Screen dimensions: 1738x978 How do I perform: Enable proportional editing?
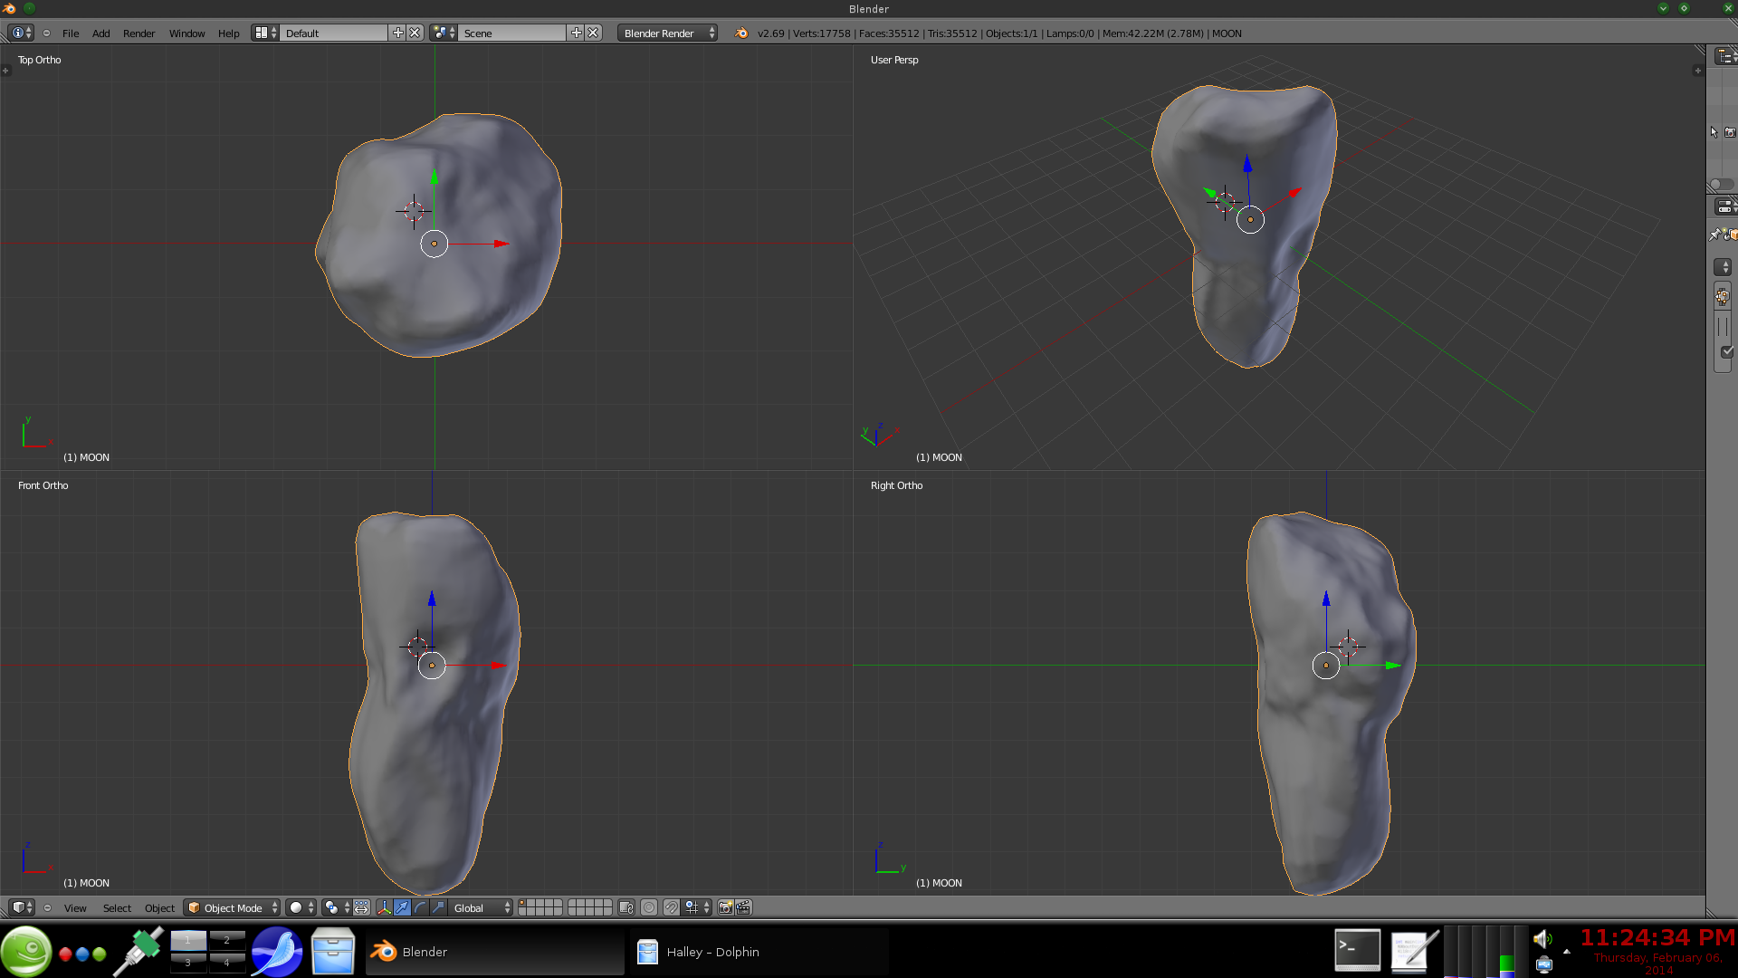click(x=649, y=907)
